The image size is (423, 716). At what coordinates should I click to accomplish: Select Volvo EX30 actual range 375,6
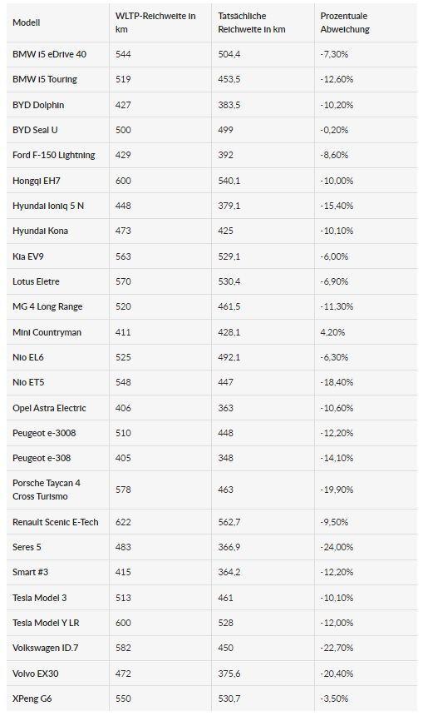coord(229,674)
